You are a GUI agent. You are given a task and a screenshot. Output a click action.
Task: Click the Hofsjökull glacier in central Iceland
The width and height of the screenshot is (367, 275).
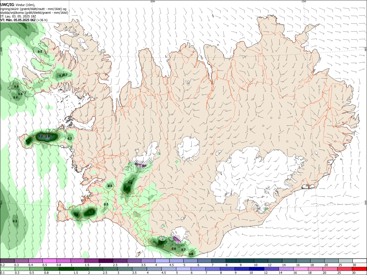pos(188,148)
